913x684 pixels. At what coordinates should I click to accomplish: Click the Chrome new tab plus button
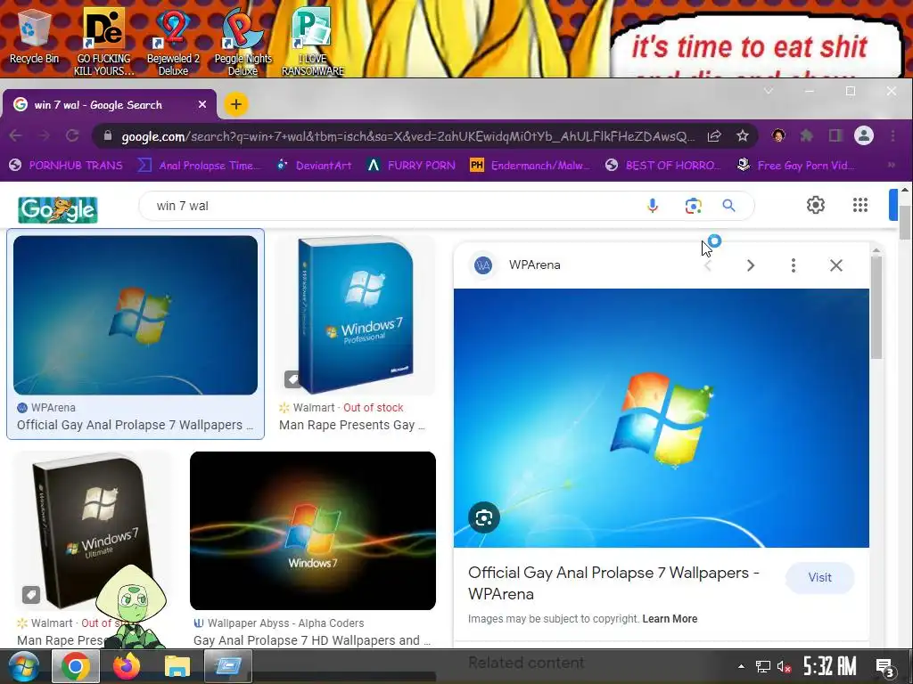(x=235, y=104)
